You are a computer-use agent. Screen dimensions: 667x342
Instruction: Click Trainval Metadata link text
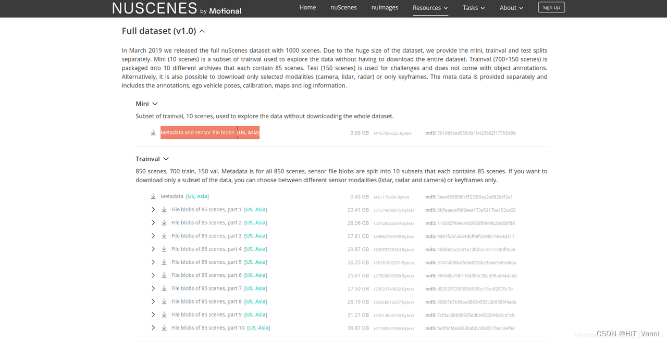coord(172,197)
